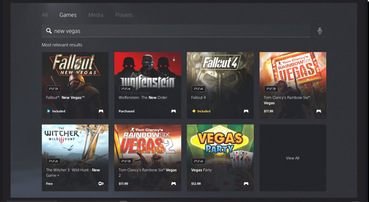369x202 pixels.
Task: Open the Media tab
Action: 96,15
